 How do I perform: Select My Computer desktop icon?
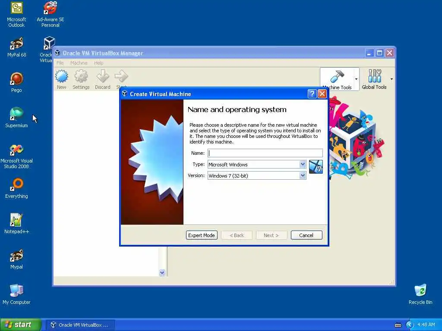point(16,294)
